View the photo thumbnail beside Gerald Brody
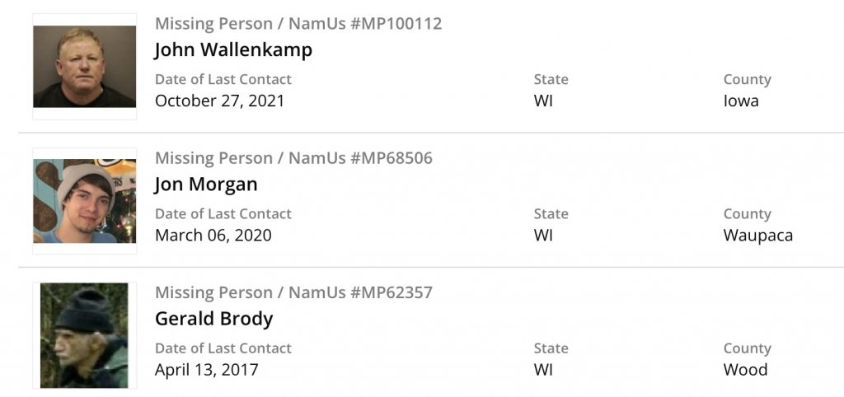This screenshot has width=844, height=397. coord(84,335)
